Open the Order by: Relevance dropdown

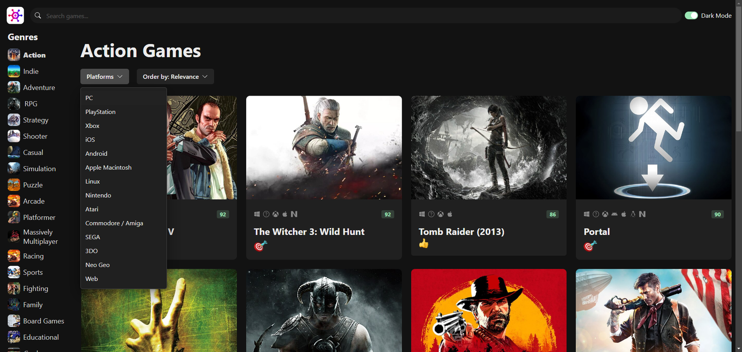pyautogui.click(x=175, y=77)
